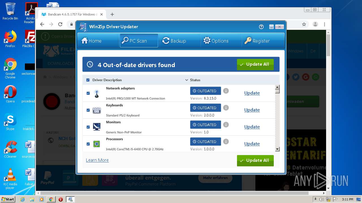Click driver list scroll up arrow
Screen dimensions: 362x203
pos(277,87)
